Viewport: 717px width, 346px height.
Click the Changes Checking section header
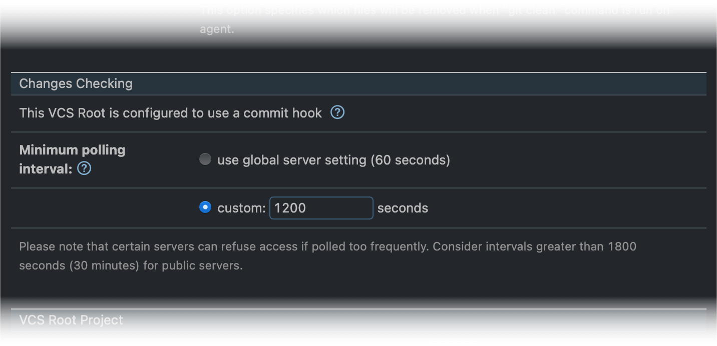[76, 83]
